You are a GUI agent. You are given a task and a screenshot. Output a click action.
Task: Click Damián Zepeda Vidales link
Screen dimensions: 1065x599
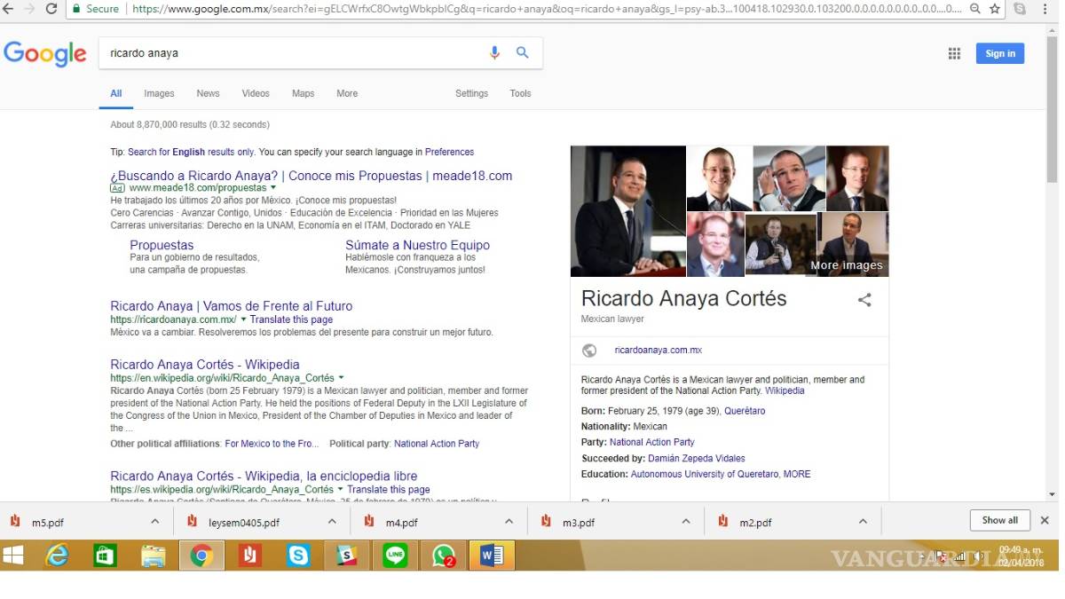coord(697,458)
